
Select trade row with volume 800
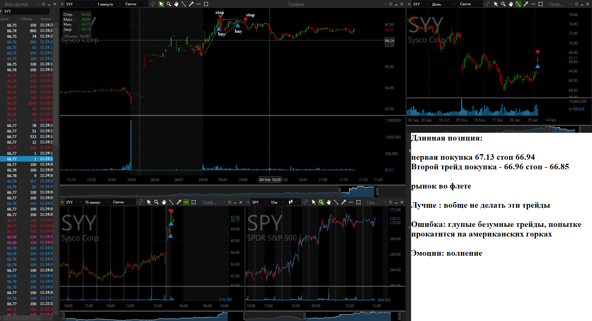click(x=27, y=31)
